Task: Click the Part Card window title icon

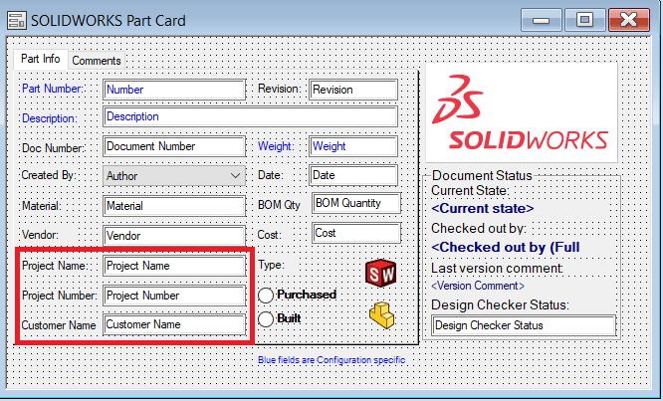Action: [x=17, y=20]
